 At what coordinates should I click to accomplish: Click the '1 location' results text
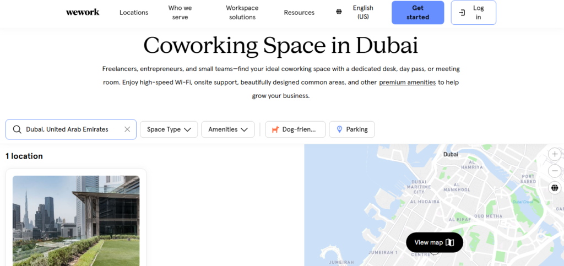click(x=24, y=156)
